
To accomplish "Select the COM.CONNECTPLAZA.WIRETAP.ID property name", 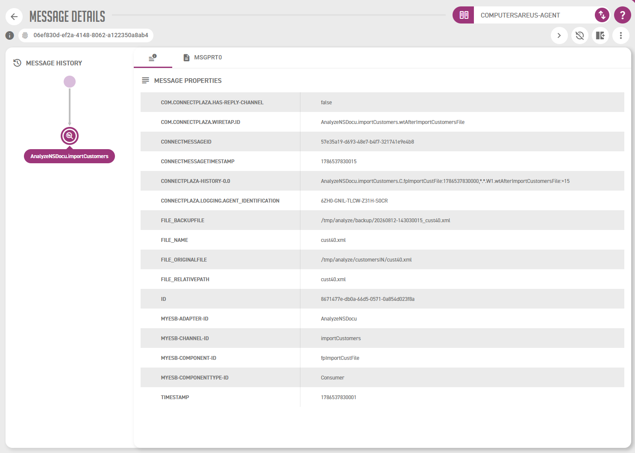I will (x=200, y=122).
